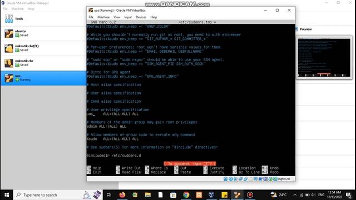Open Input menu in uas VM window
The image size is (356, 200).
tap(128, 17)
